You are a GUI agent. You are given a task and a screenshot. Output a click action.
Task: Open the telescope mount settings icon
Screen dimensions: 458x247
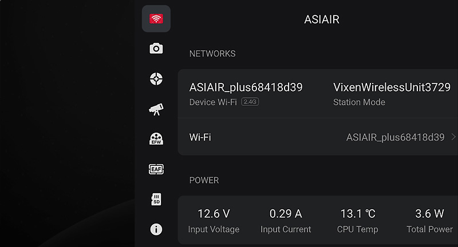[x=156, y=109]
